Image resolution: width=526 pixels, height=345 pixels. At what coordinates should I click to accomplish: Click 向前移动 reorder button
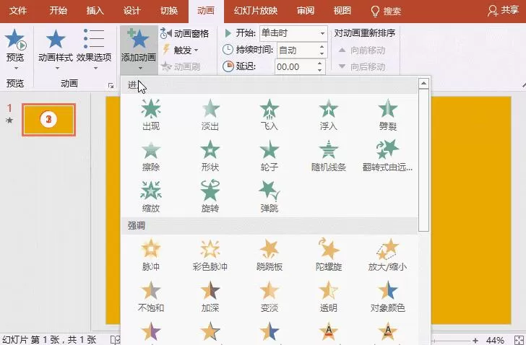click(x=361, y=51)
